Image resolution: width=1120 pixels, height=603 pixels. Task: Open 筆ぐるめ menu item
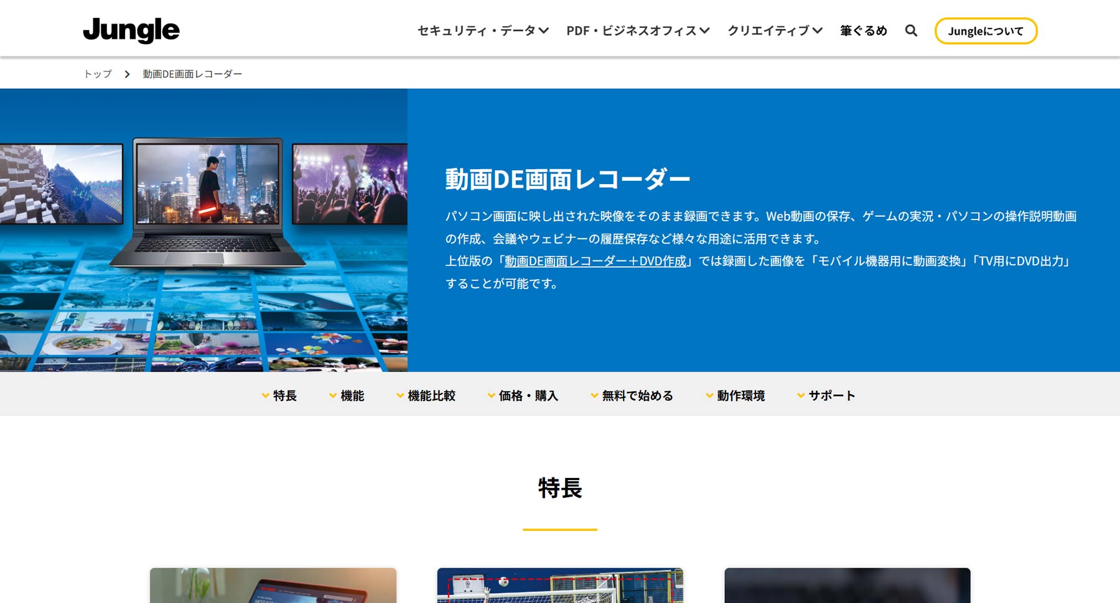tap(864, 30)
